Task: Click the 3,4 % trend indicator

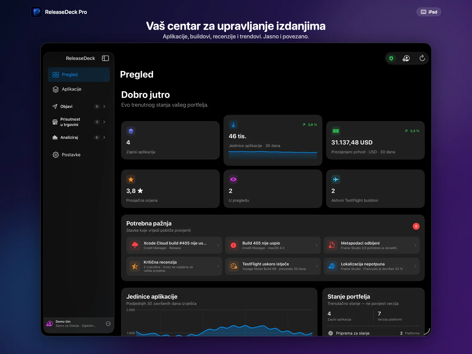Action: (x=412, y=131)
